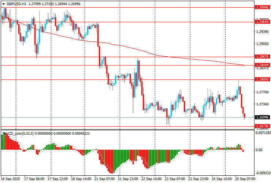Click the 1.28449 red price label
This screenshot has width=271, height=183.
[262, 65]
